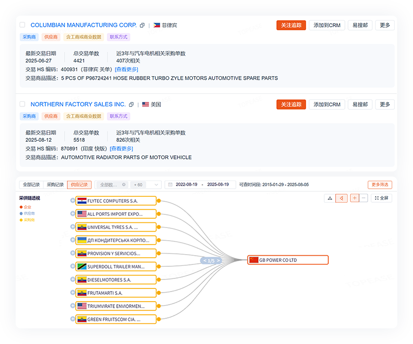This screenshot has width=413, height=344.
Task: Expand the 更多 menu for Columbian Manufacturing
Action: coord(385,25)
